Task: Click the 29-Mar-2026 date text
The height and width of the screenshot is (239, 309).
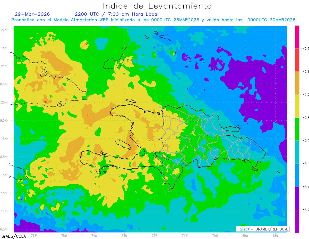Action: pos(32,14)
